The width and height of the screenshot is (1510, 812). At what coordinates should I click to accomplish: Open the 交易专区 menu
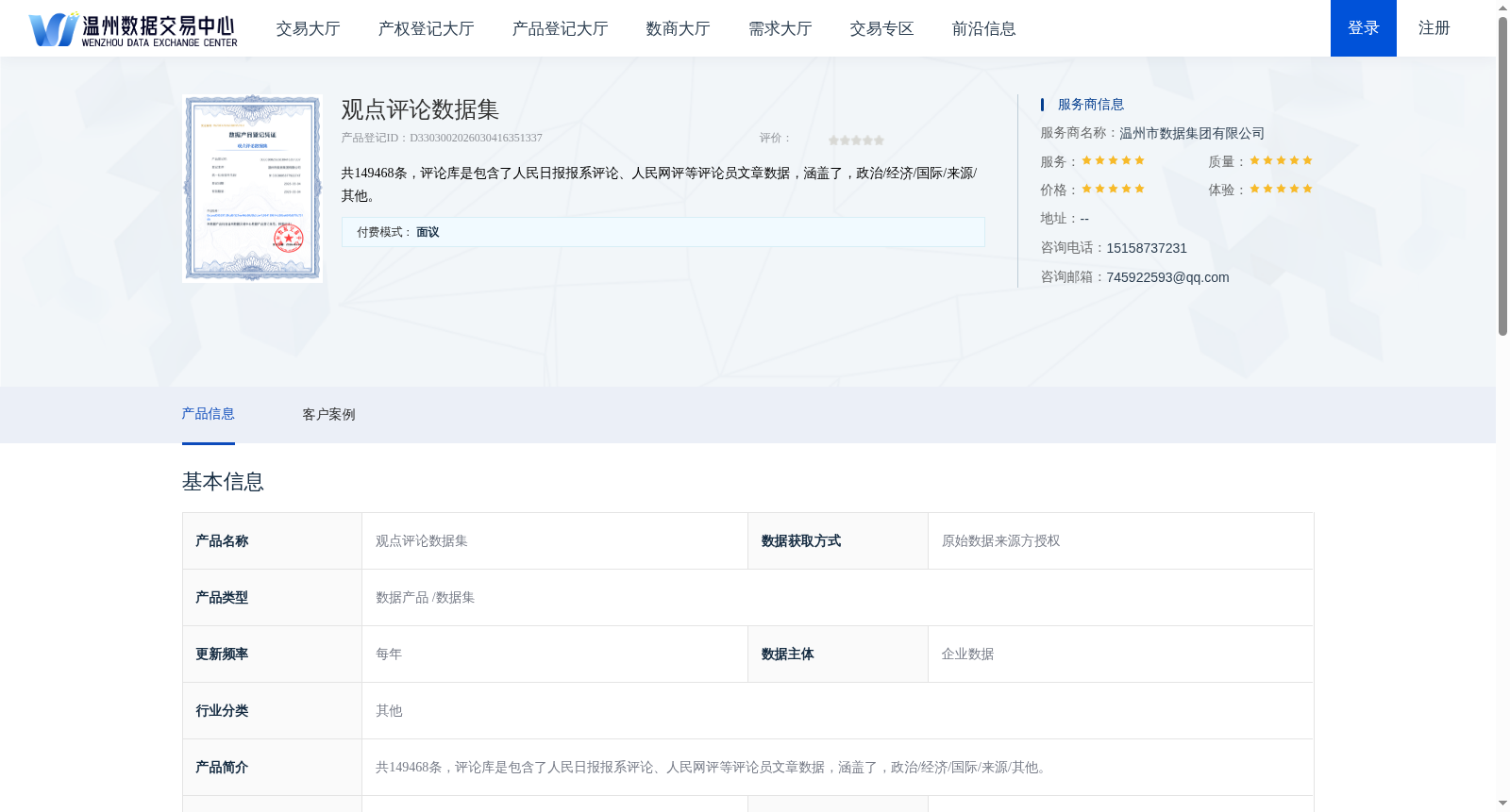click(x=881, y=29)
